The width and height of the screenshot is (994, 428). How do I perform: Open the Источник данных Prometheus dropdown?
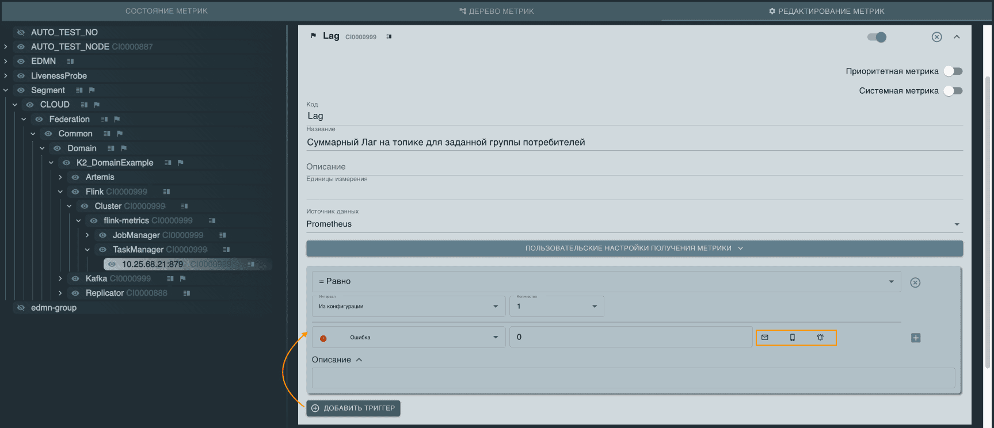tap(634, 224)
